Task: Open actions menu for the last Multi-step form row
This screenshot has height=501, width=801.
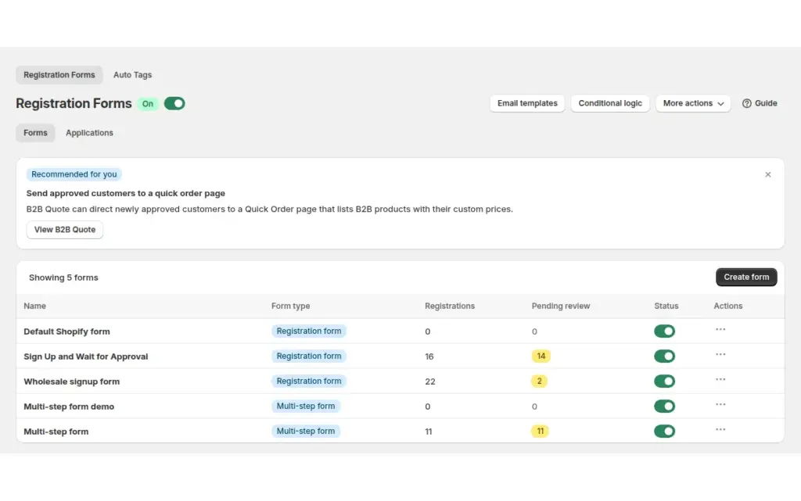Action: pos(720,430)
